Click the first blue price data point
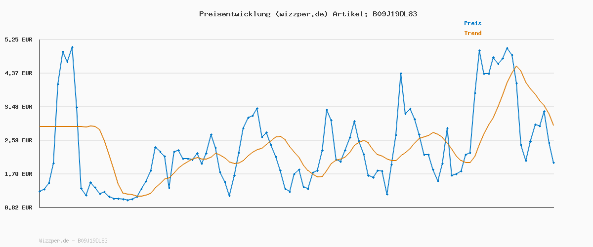The image size is (593, 247). pos(40,191)
